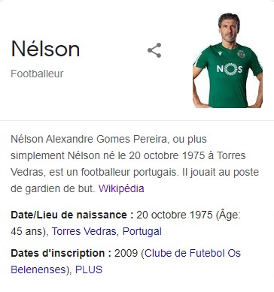Follow the Torres Vedras birthplace link
The width and height of the screenshot is (274, 292).
pos(84,231)
